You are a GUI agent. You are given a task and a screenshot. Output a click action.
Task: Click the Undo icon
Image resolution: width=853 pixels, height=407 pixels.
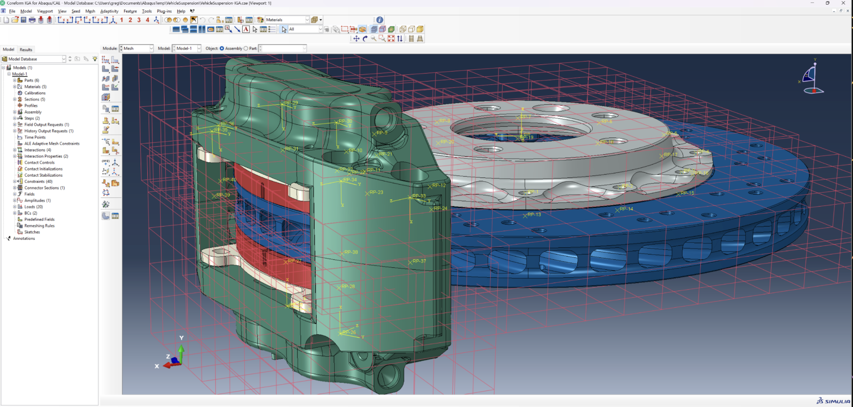coord(203,20)
